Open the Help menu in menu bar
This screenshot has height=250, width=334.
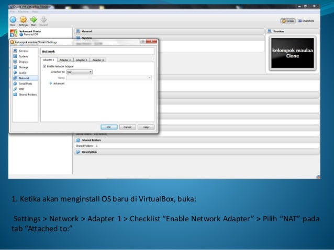pos(35,11)
